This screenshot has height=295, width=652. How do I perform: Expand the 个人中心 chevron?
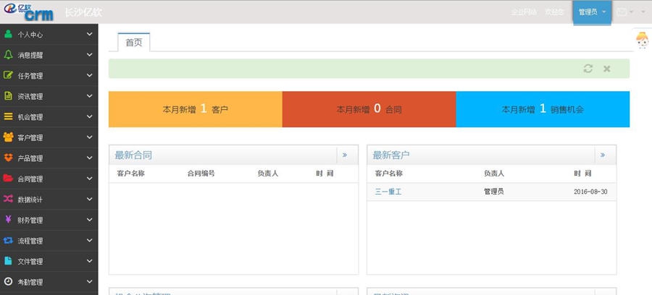pos(89,34)
